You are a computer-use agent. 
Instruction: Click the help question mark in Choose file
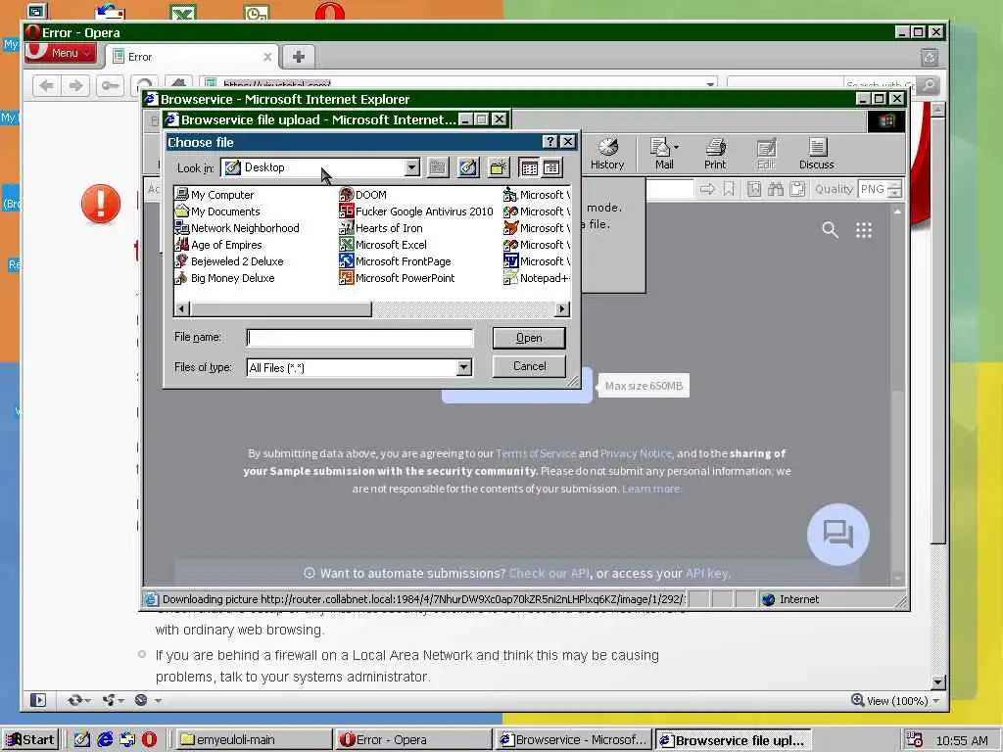[x=549, y=141]
